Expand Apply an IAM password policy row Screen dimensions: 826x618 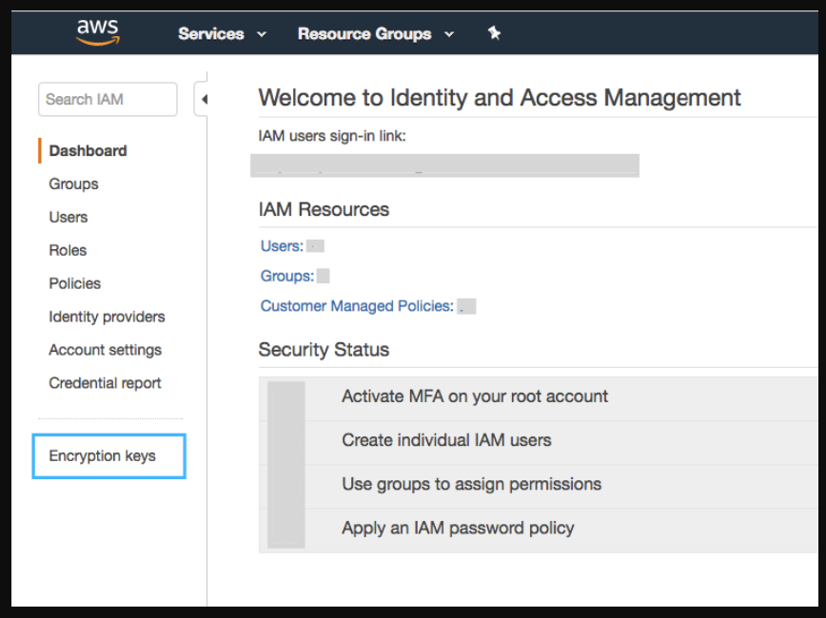point(457,528)
